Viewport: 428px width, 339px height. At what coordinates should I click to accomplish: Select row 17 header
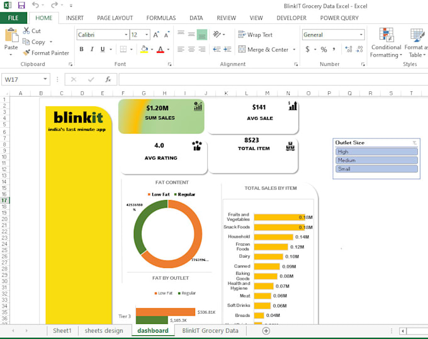(x=4, y=201)
